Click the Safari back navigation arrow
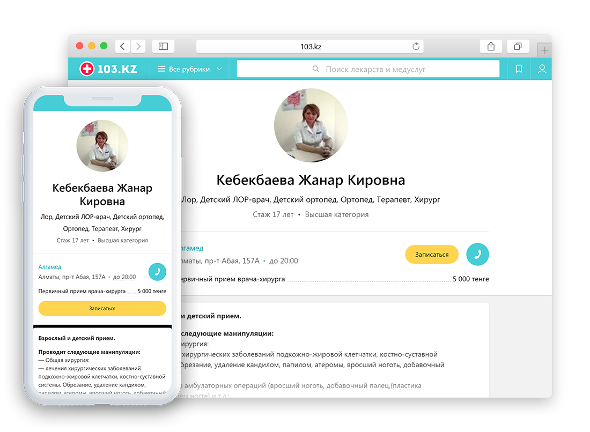The width and height of the screenshot is (590, 432). (x=123, y=46)
